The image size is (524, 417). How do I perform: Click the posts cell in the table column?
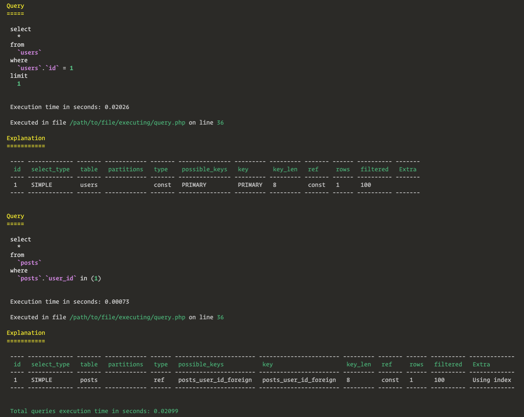tap(89, 380)
